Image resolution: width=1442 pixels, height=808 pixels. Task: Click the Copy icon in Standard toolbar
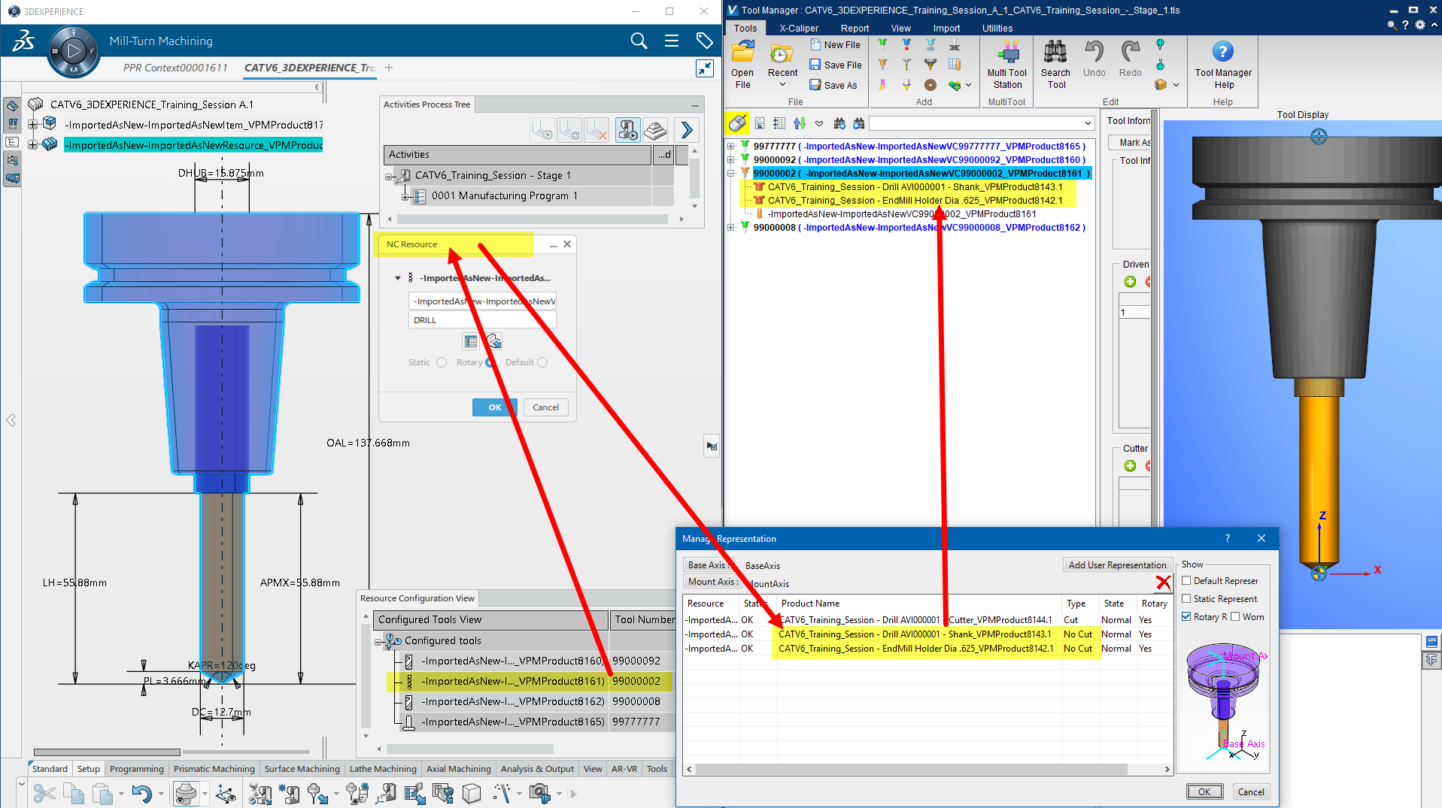click(x=74, y=794)
